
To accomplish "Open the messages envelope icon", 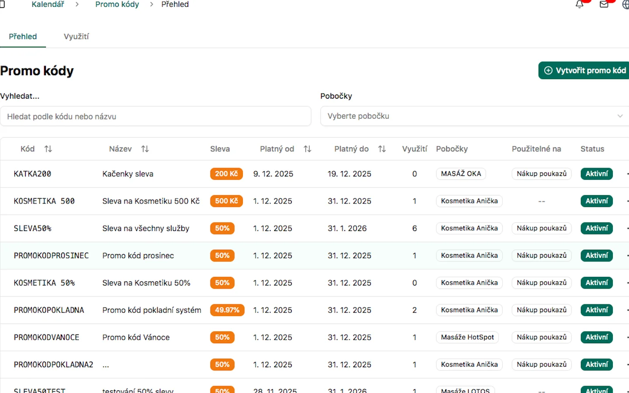I will [604, 4].
